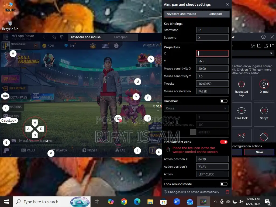Click the CapsLock key control bubble
The width and height of the screenshot is (276, 207).
click(9, 120)
